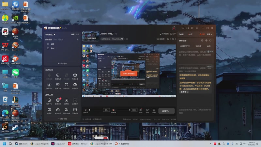
Task: Select the 我的场景 tab
Action: 48,40
